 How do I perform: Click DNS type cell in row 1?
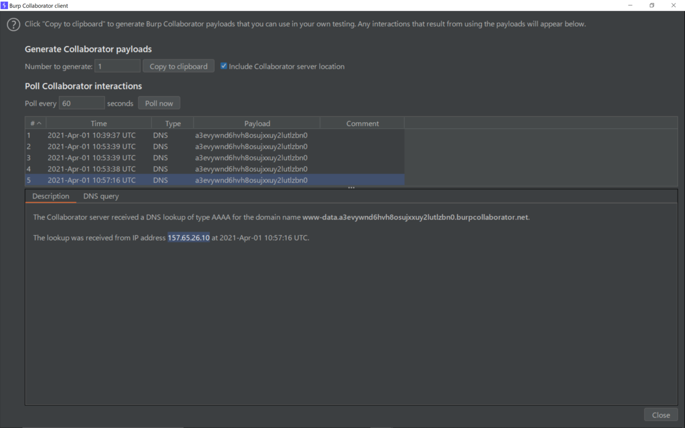173,135
